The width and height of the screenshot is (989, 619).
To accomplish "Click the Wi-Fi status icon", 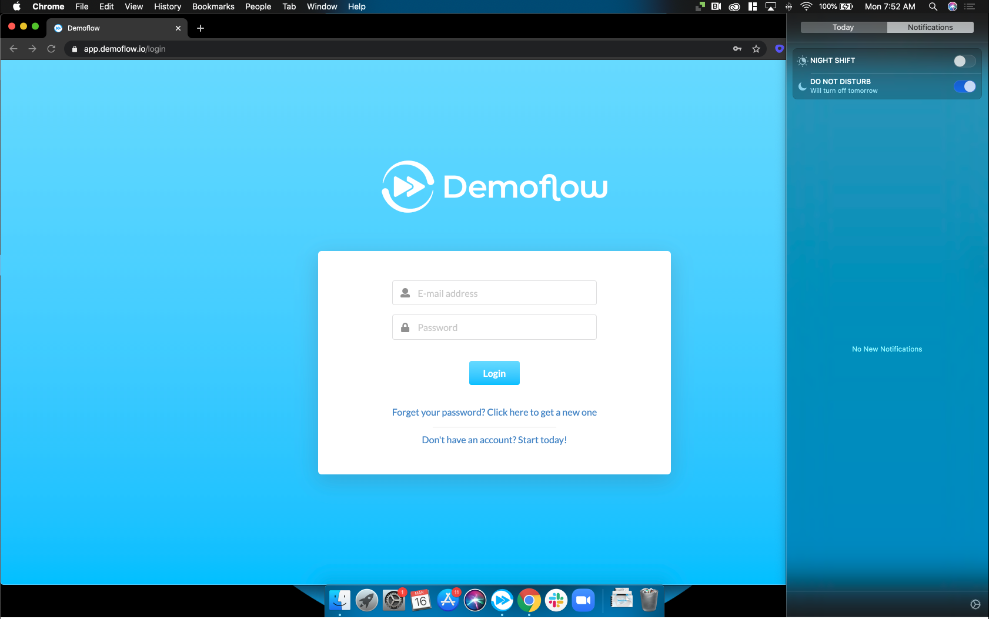I will pyautogui.click(x=807, y=6).
